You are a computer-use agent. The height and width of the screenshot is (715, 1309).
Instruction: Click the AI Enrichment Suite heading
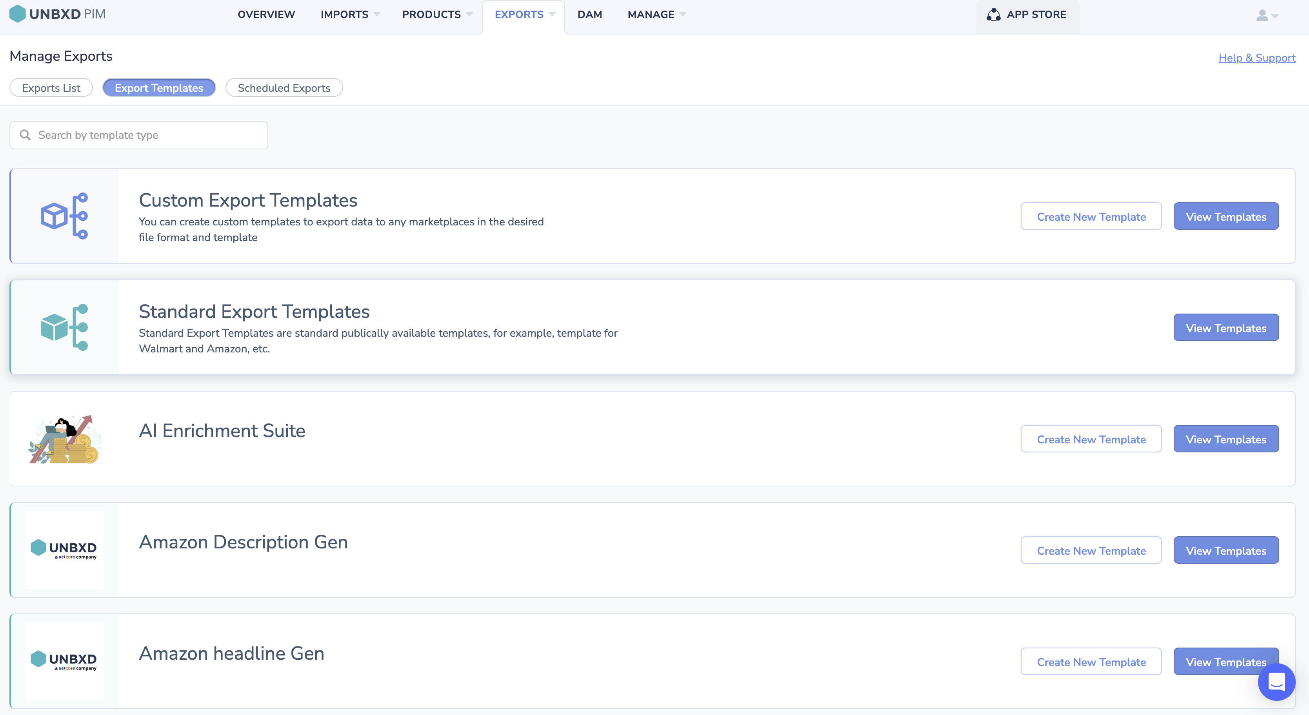point(222,431)
